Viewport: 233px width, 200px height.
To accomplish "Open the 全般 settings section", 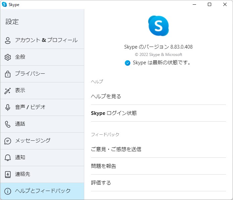I will [42, 57].
